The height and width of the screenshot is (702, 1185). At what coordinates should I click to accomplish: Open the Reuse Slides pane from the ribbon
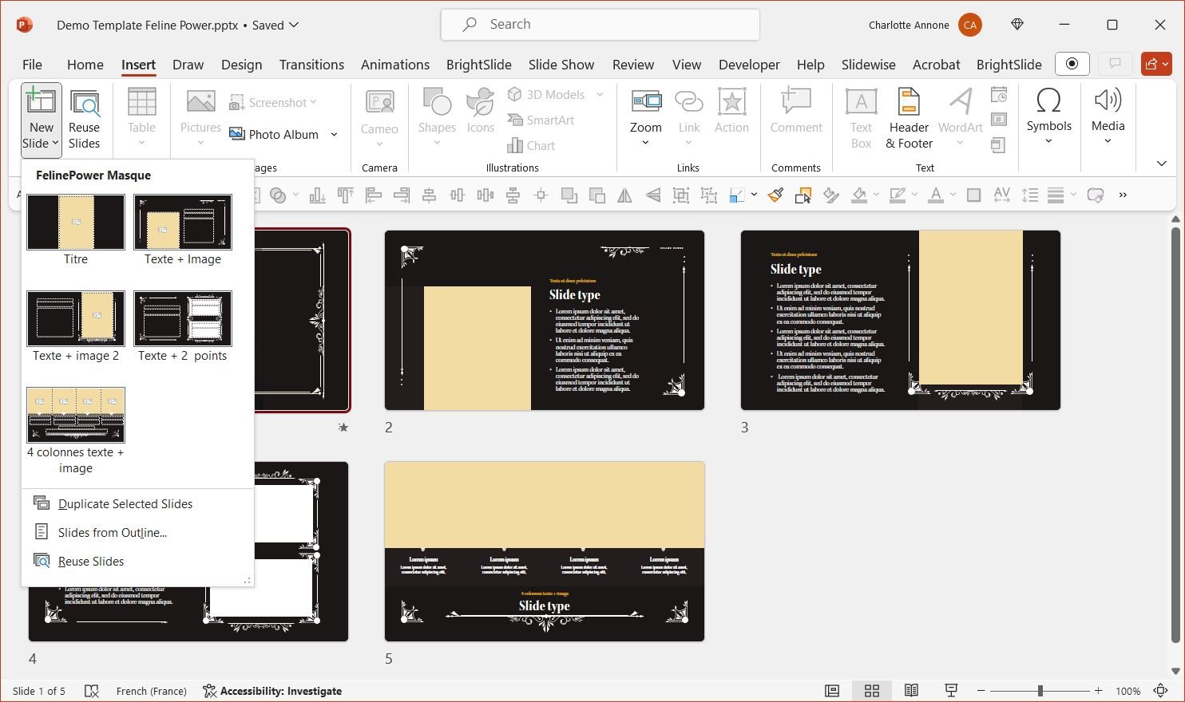click(x=84, y=120)
